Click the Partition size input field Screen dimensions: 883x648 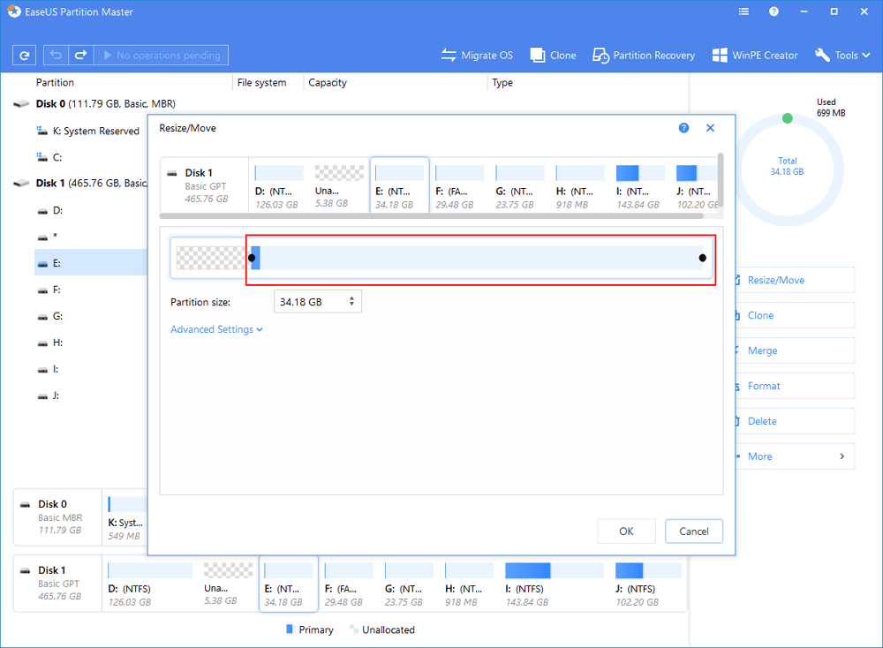(x=309, y=302)
